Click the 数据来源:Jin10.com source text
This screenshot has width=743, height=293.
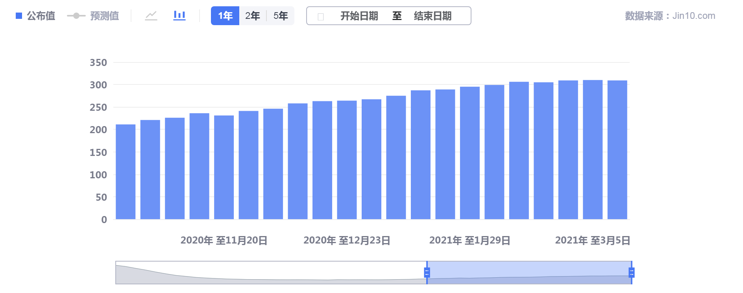670,16
